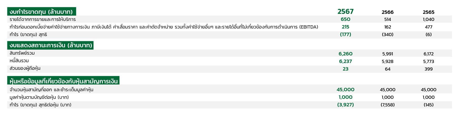Click the งบกำไรขาดทุน (ล้านบาท) section header
The height and width of the screenshot is (115, 459).
coord(42,11)
